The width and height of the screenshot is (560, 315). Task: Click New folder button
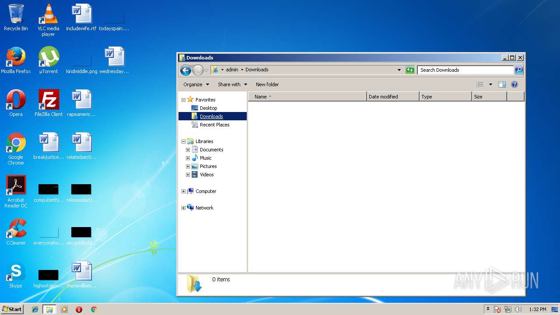[x=267, y=84]
